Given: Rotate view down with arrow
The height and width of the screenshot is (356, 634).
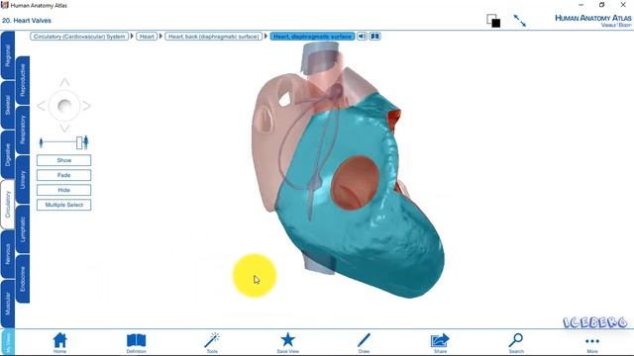Looking at the screenshot, I should 64,129.
